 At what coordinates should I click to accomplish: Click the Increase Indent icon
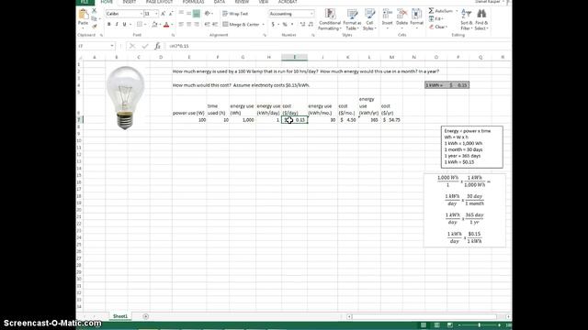pyautogui.click(x=215, y=25)
